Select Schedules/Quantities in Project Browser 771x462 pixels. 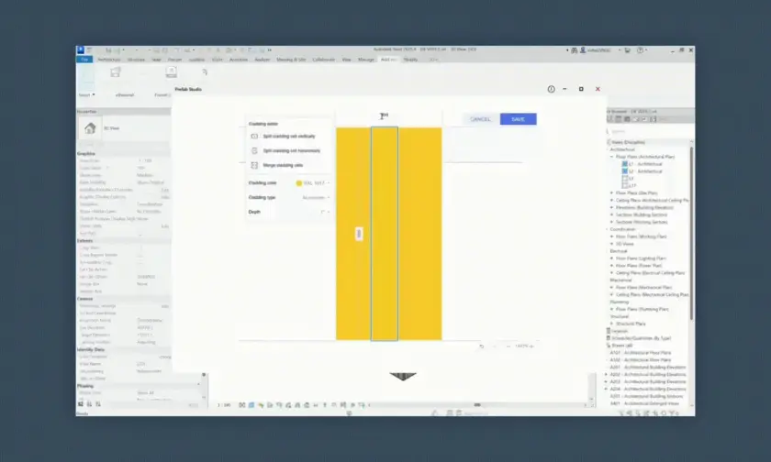pyautogui.click(x=641, y=338)
